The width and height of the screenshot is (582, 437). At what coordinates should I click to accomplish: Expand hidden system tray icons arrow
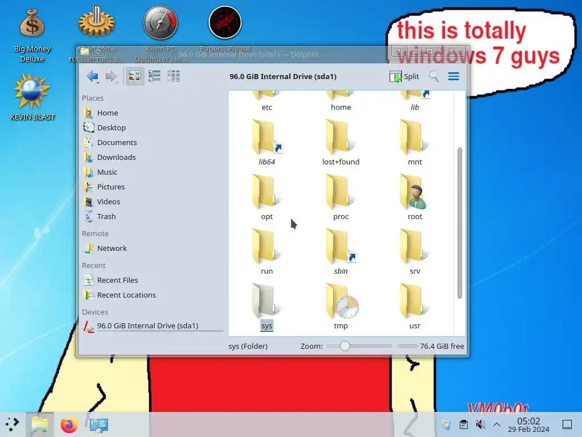(x=497, y=424)
